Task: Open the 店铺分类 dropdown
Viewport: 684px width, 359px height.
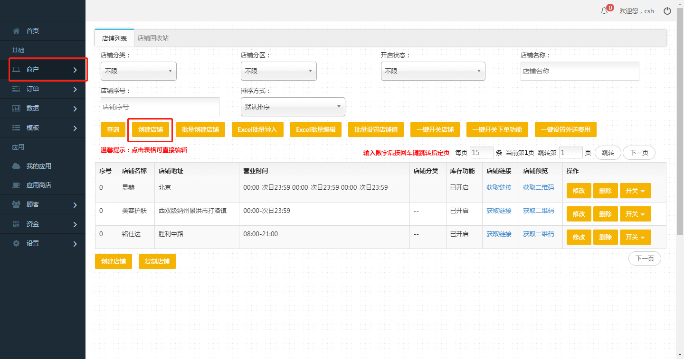Action: [138, 71]
